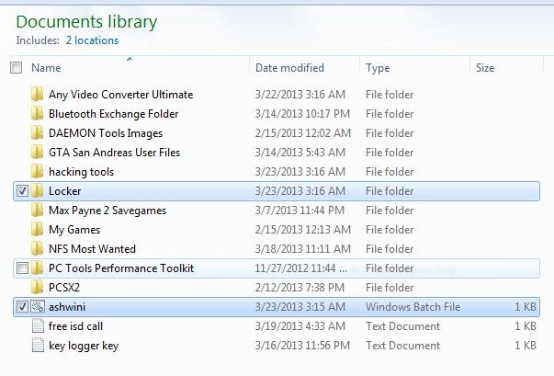
Task: Select the Bluetooth Exchange Folder name
Action: [x=113, y=114]
